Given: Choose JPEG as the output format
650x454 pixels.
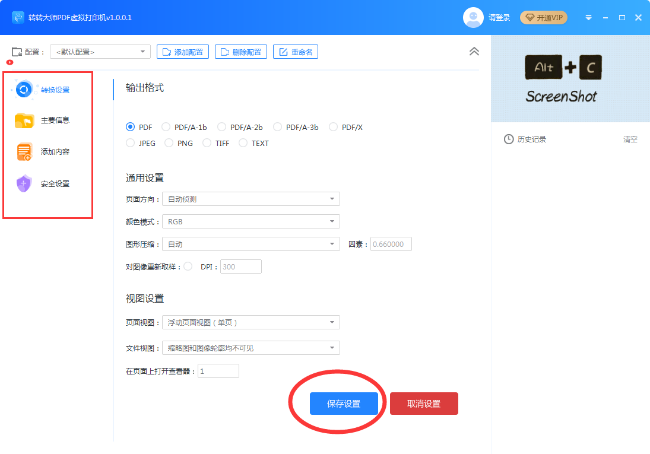Looking at the screenshot, I should (130, 142).
